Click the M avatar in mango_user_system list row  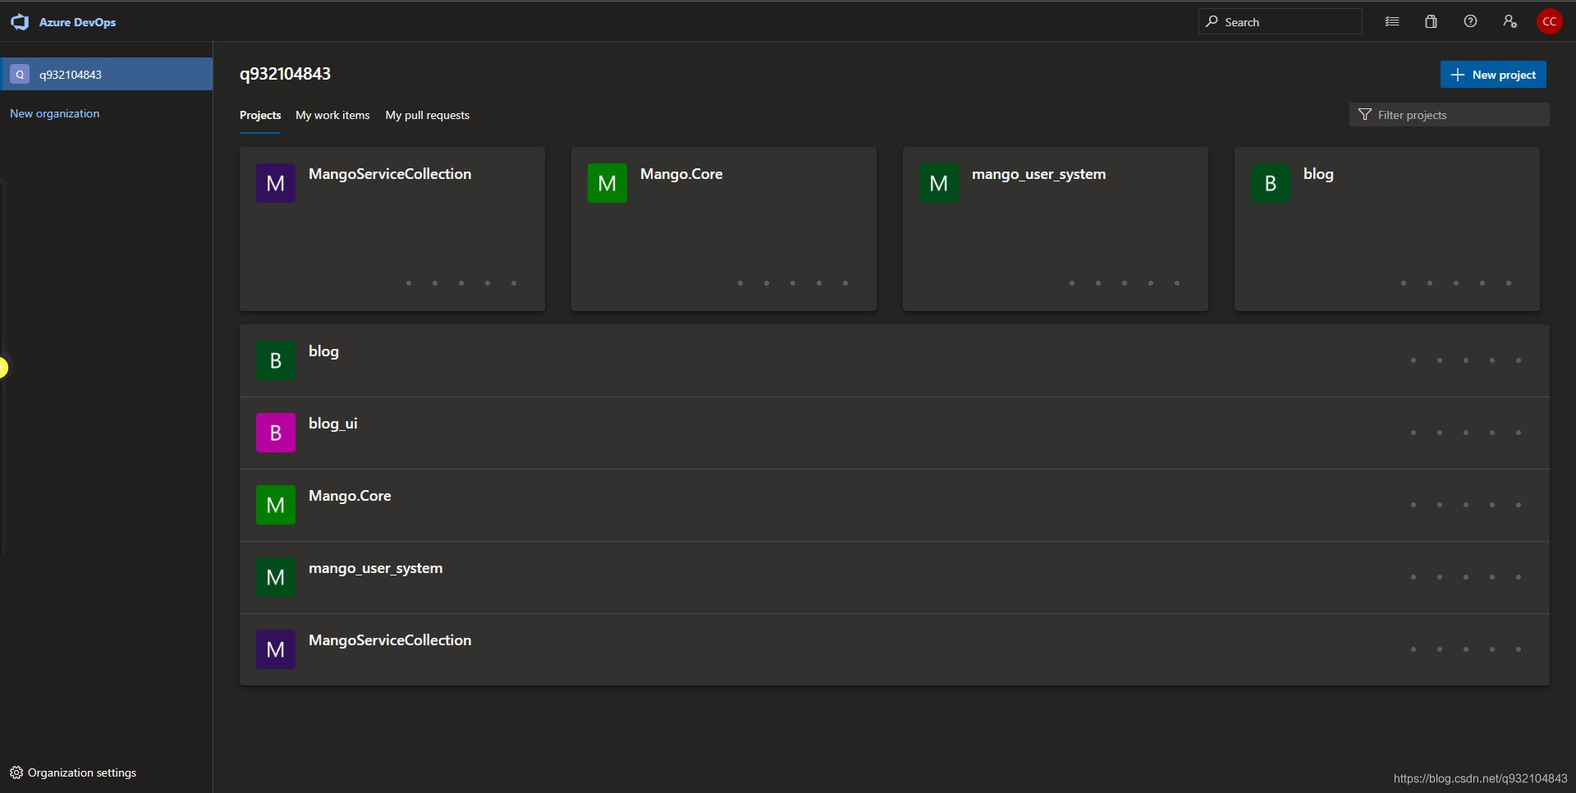point(276,577)
